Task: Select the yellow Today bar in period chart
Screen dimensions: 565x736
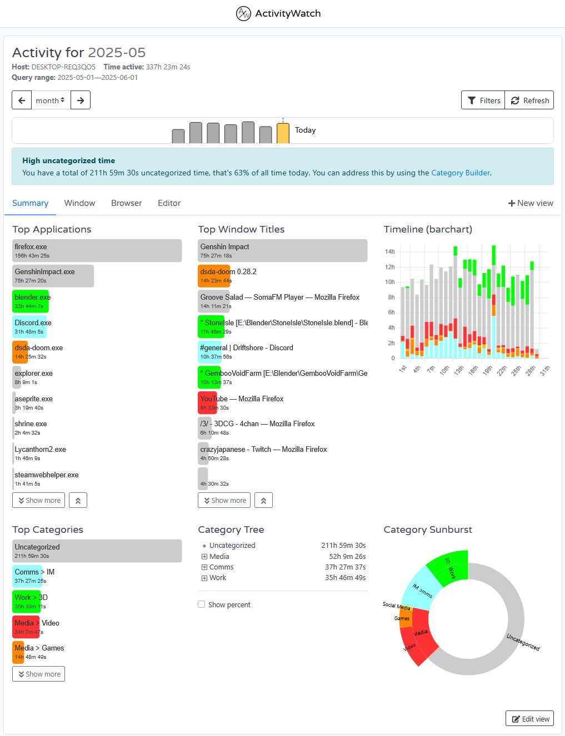Action: (x=283, y=133)
